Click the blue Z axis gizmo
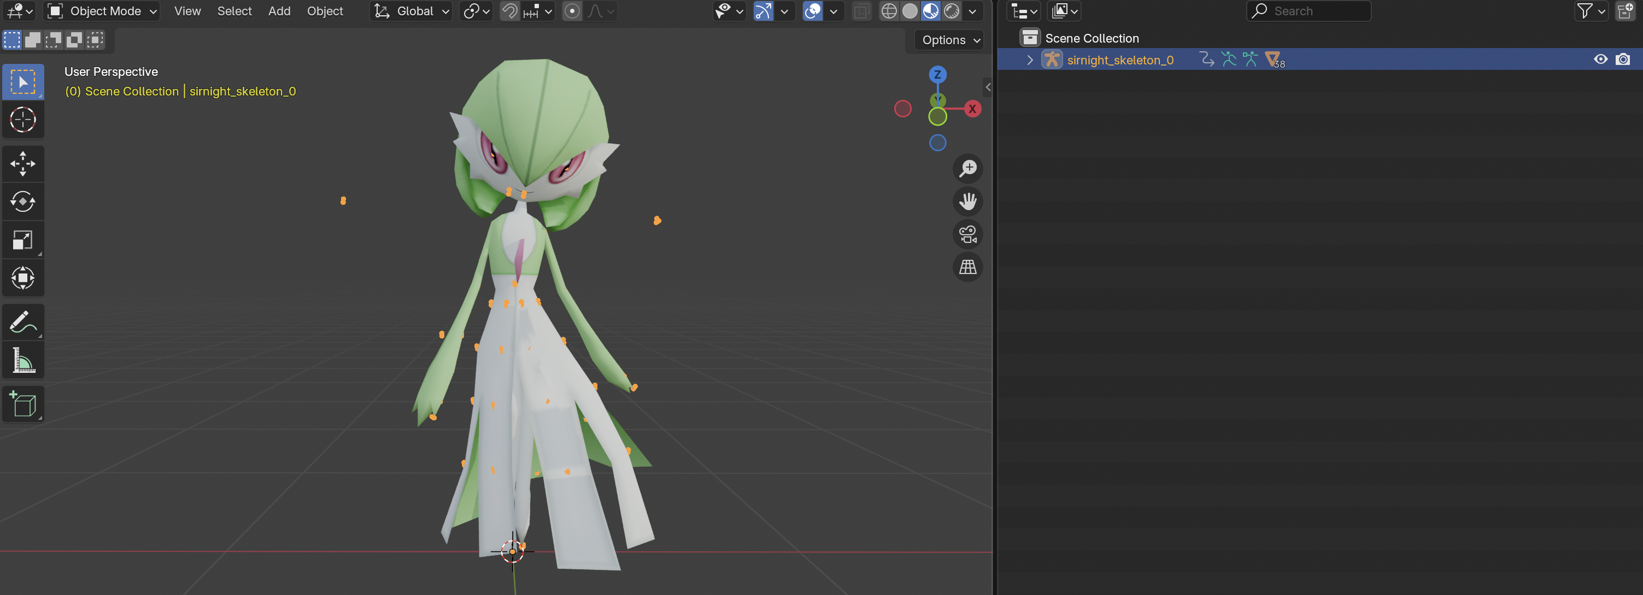 pyautogui.click(x=937, y=75)
